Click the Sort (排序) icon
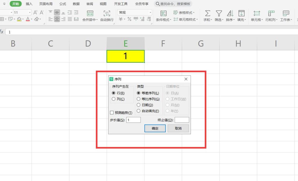 coord(230,13)
